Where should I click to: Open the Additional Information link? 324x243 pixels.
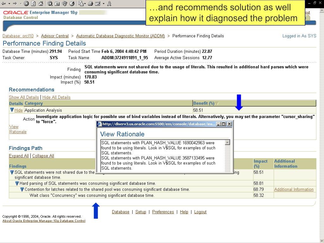click(x=294, y=190)
